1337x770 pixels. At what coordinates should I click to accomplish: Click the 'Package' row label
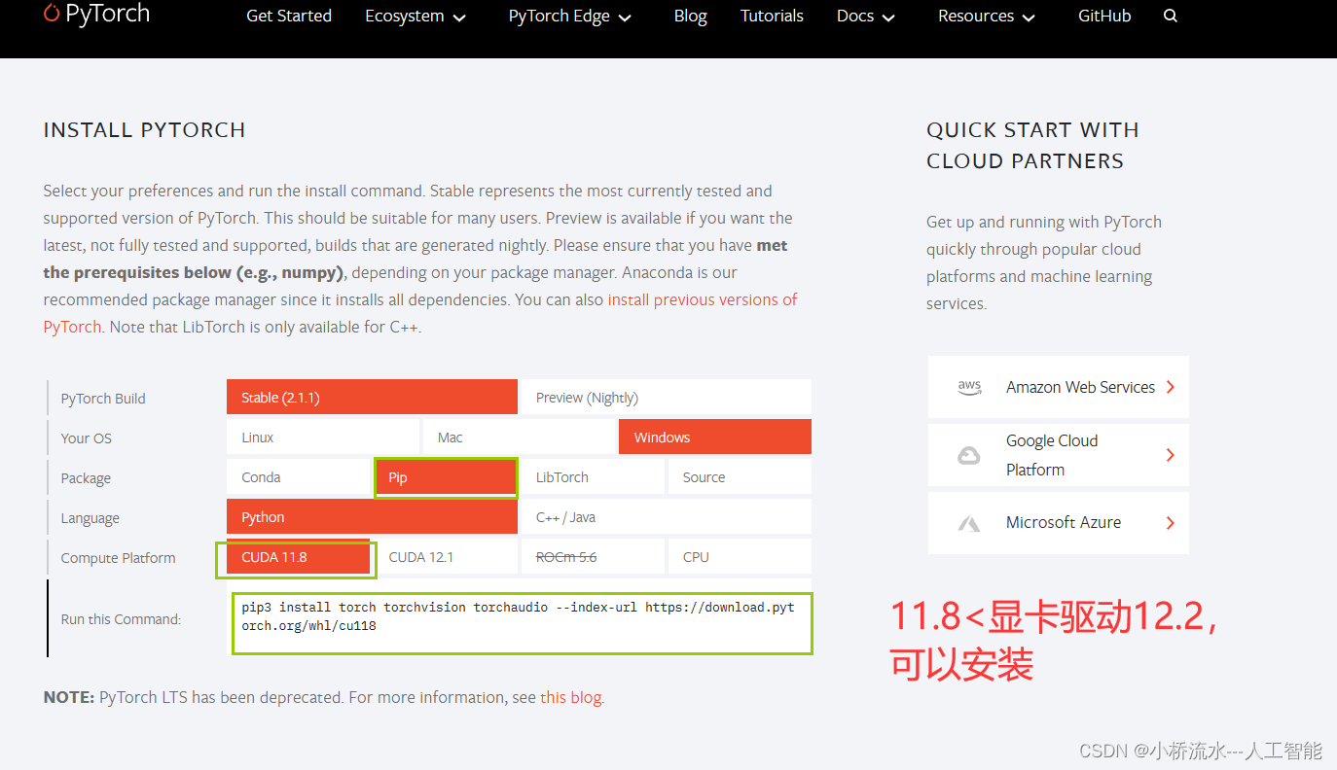click(x=86, y=478)
